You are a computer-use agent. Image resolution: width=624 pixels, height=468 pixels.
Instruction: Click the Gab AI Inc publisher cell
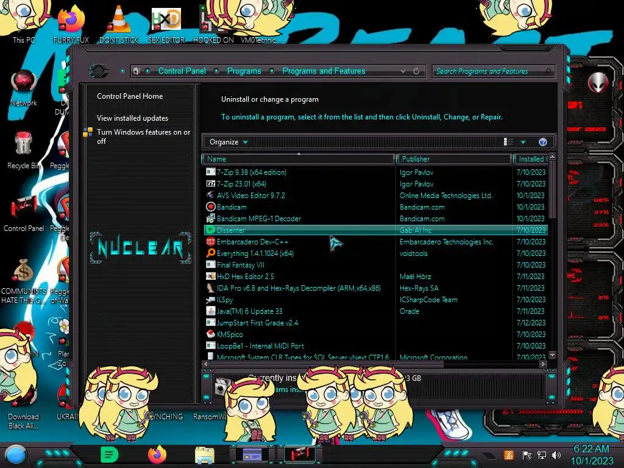coord(416,230)
